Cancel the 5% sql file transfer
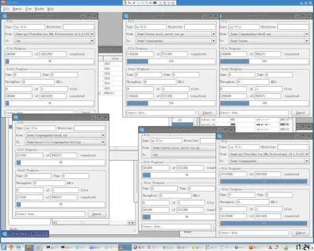Viewport: 314px width, 251px height. [97, 214]
